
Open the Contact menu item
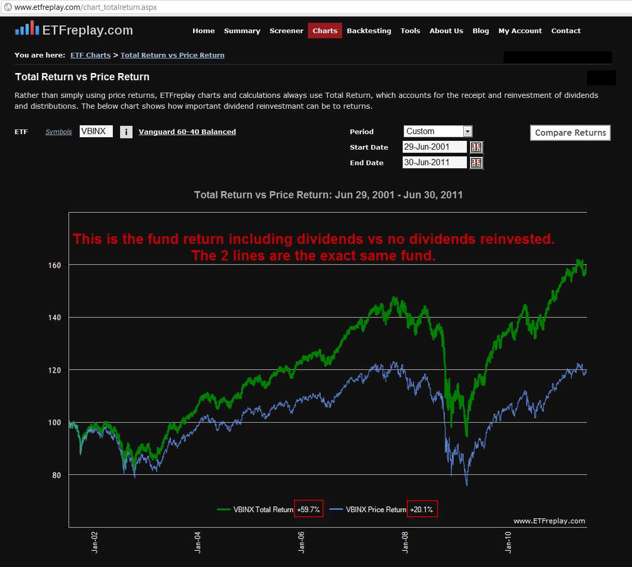click(x=566, y=31)
